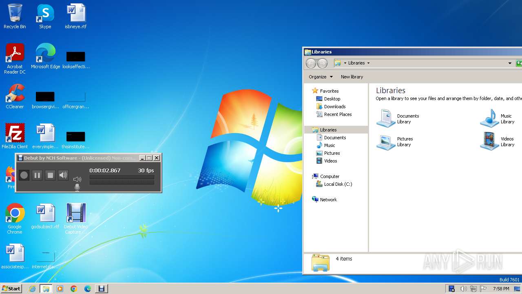Select the Google Chrome desktop shortcut
This screenshot has width=522, height=294.
coord(15,219)
